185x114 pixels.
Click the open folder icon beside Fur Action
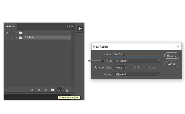tap(21, 37)
